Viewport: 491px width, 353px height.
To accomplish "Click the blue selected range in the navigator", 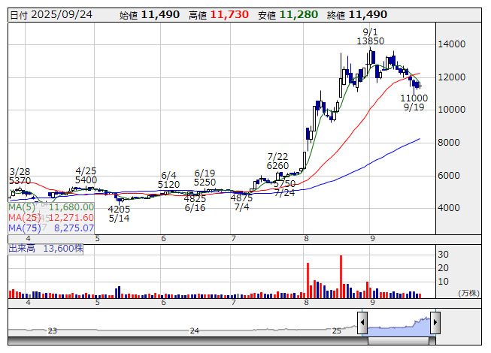I will (399, 325).
